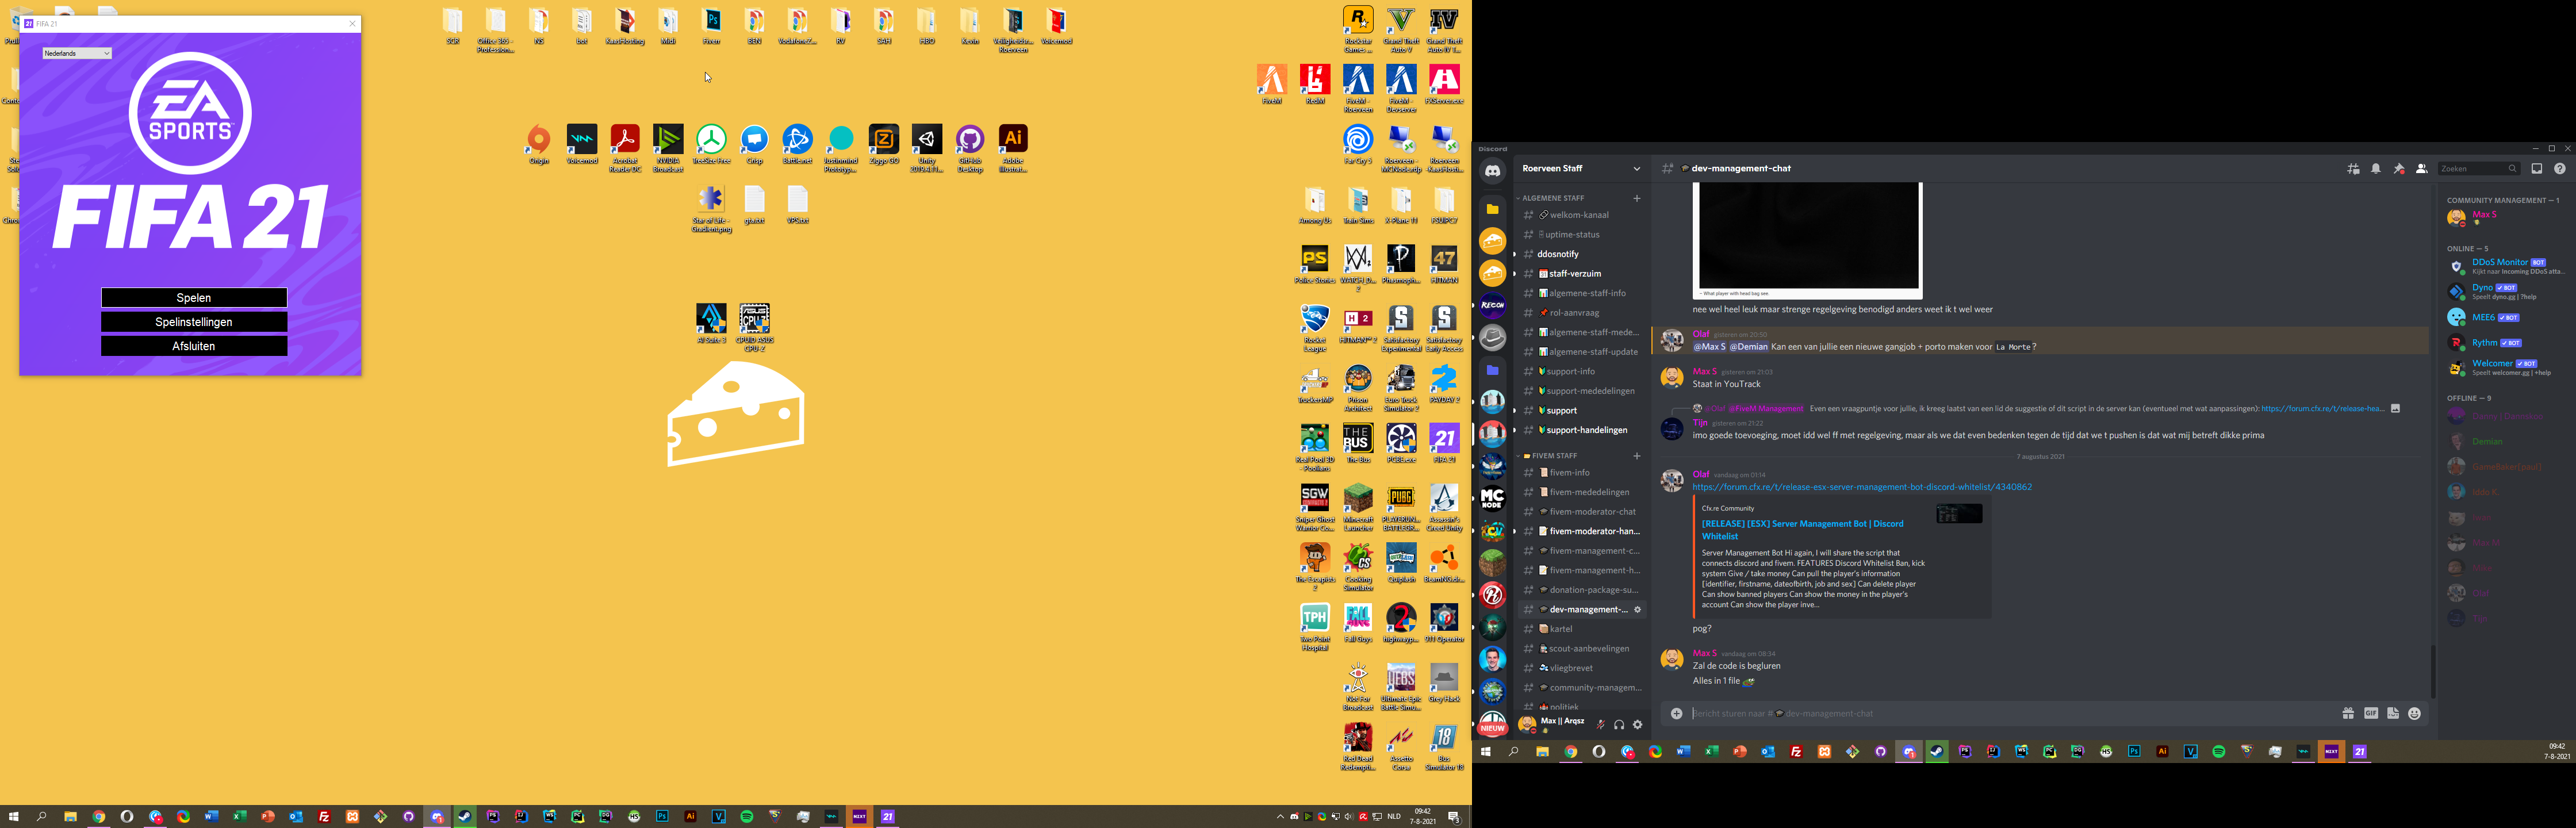Open the Discord inbox icon
Screen dimensions: 2576x828
click(2536, 169)
